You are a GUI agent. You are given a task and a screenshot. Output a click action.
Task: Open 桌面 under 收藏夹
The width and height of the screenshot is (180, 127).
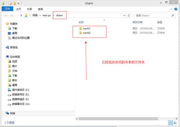[x=13, y=33]
